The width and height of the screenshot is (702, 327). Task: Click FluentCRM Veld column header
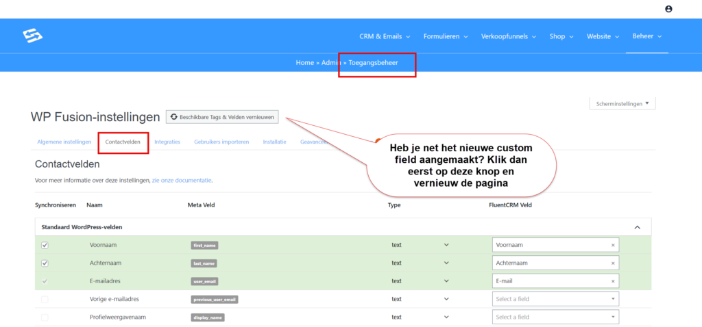[510, 205]
